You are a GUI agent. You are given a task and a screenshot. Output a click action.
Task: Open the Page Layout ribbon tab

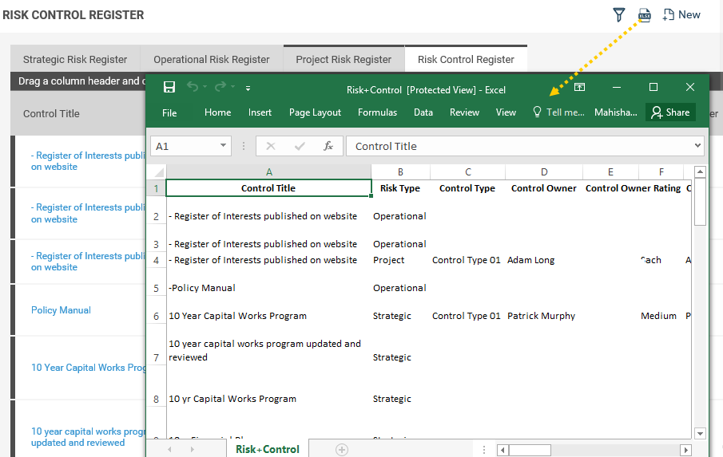tap(315, 112)
